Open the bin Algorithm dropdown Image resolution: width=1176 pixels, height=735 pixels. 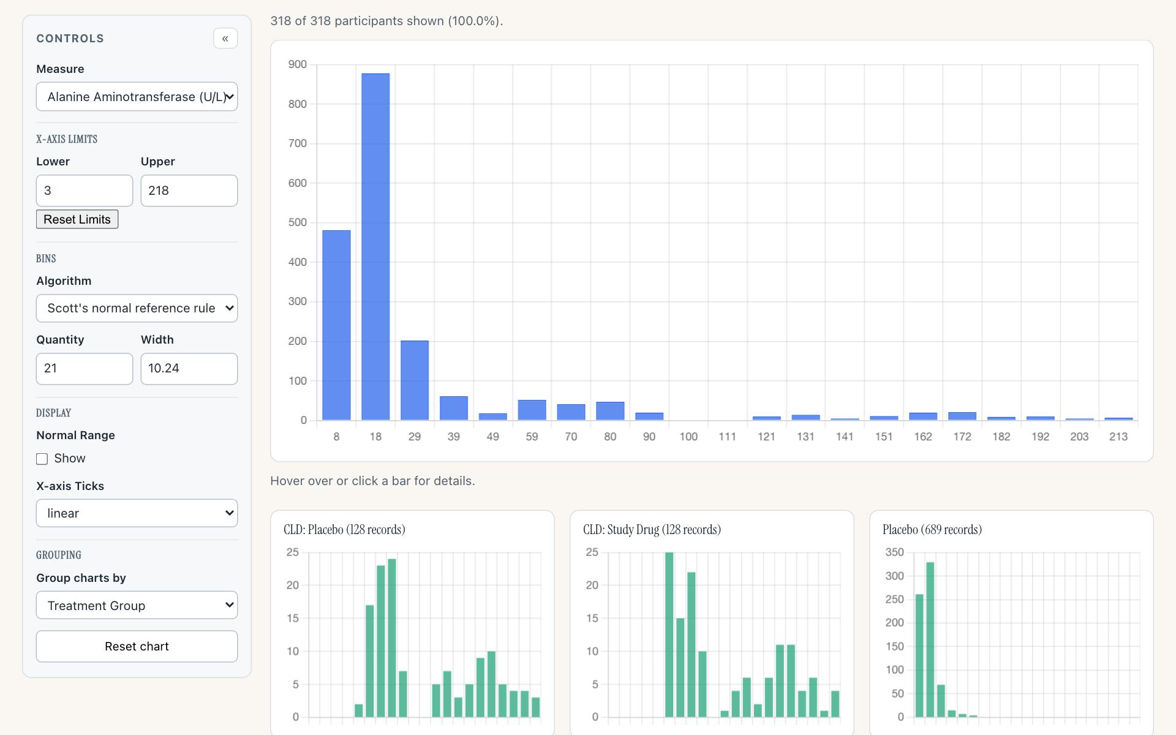point(137,308)
